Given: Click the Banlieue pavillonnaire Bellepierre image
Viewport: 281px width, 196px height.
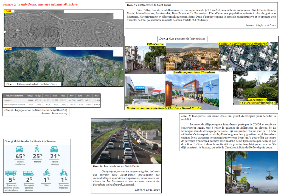Looking at the screenshot, I should [x=248, y=57].
